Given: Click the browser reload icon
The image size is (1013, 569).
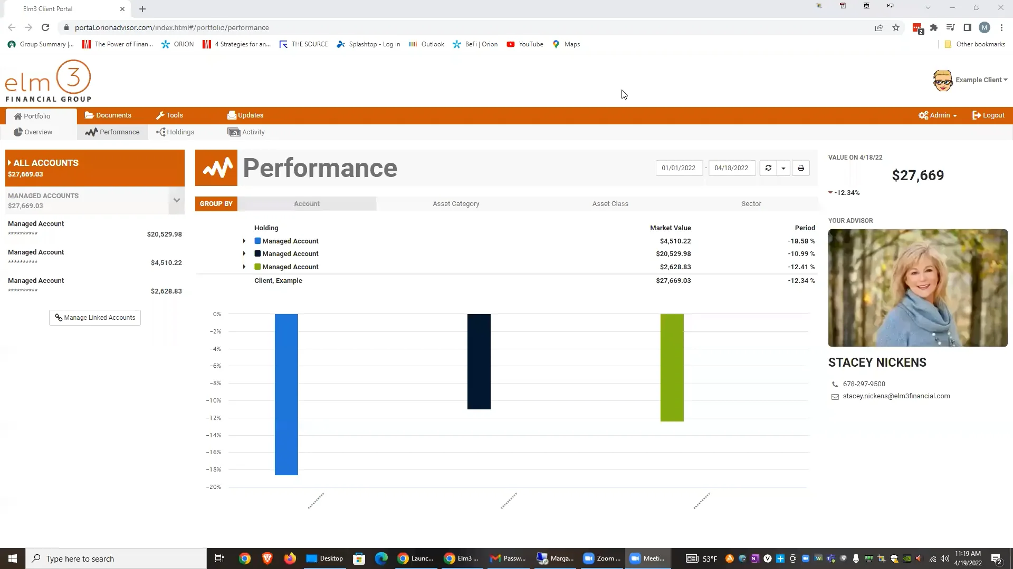Looking at the screenshot, I should 45,27.
